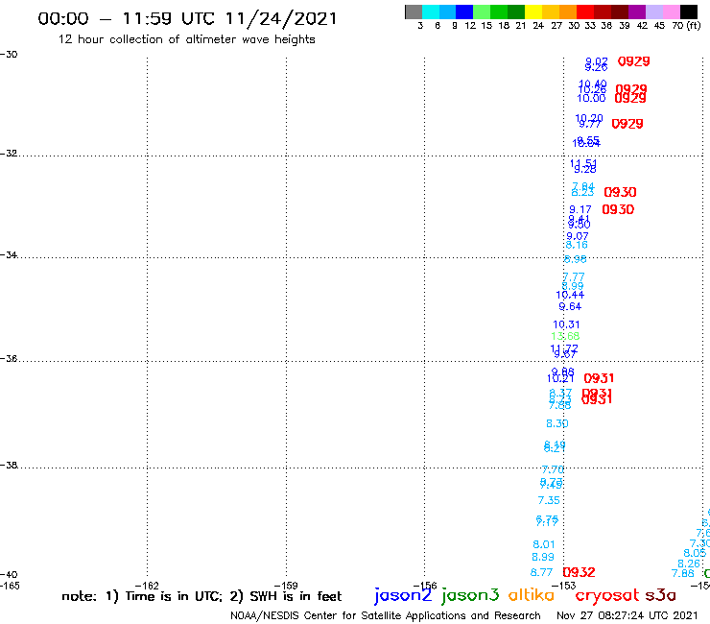Click the light green legend swatch
The image size is (710, 624).
(482, 12)
